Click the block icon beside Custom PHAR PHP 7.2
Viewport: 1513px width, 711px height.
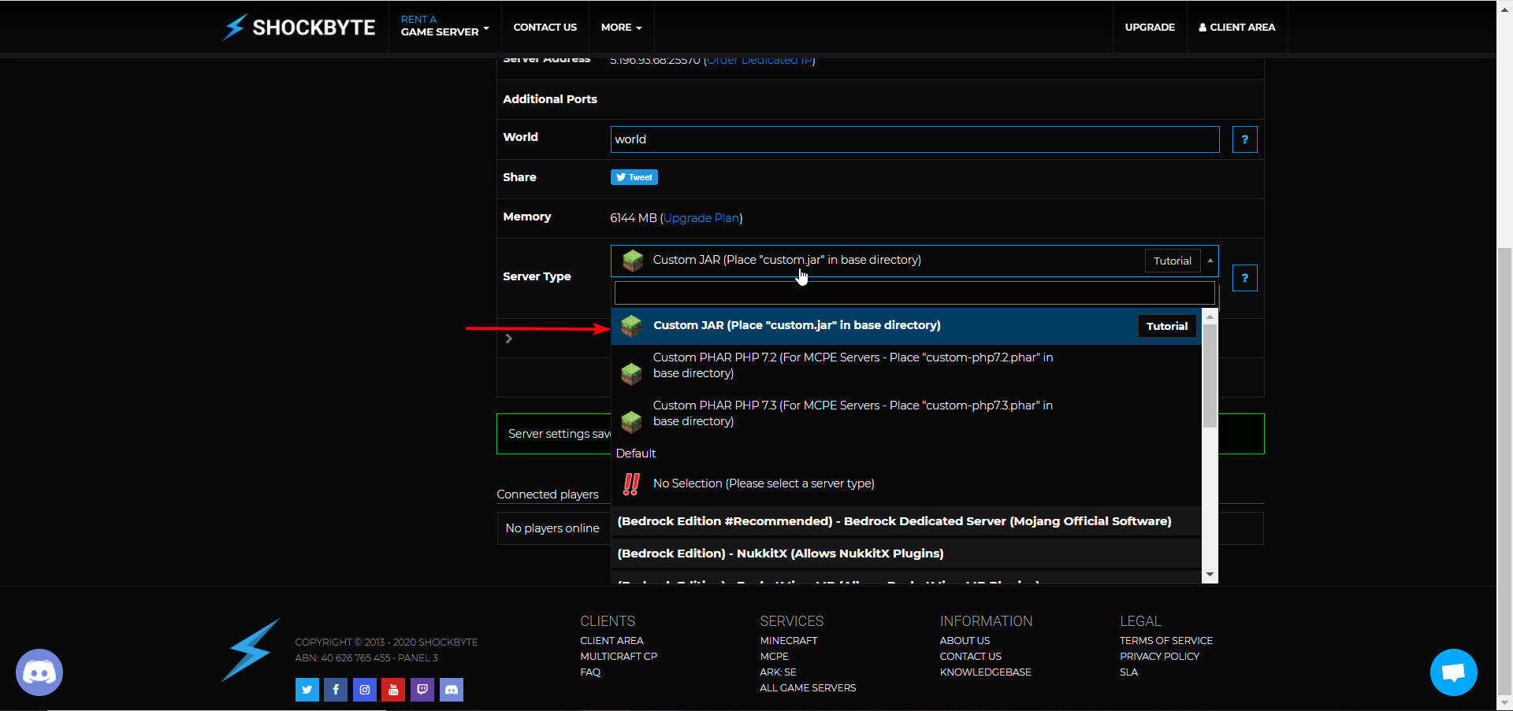[x=631, y=373]
